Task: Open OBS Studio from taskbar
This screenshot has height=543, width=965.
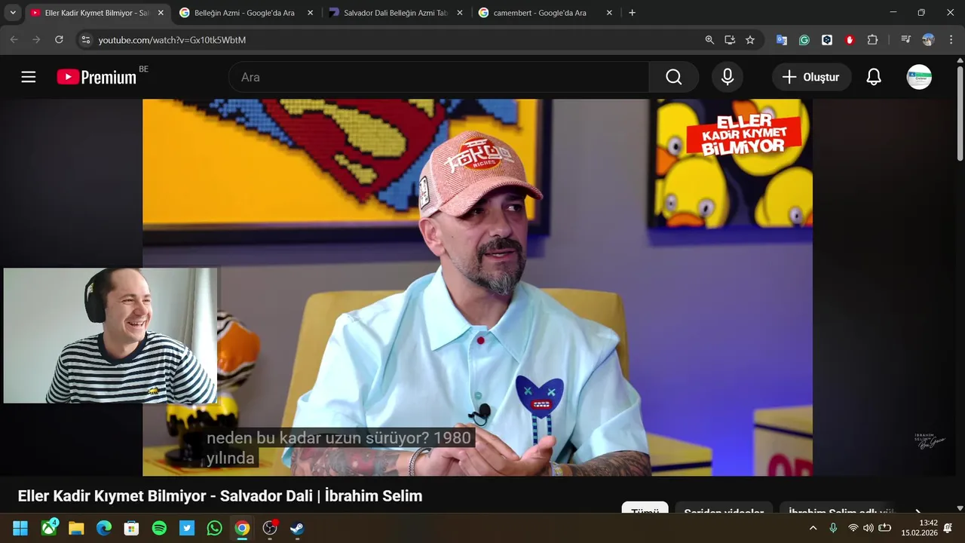Action: click(x=270, y=528)
